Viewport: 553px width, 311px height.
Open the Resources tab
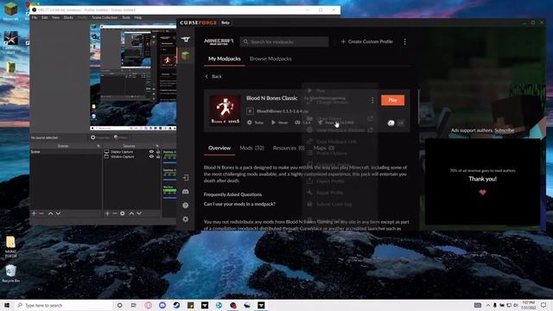tap(288, 148)
